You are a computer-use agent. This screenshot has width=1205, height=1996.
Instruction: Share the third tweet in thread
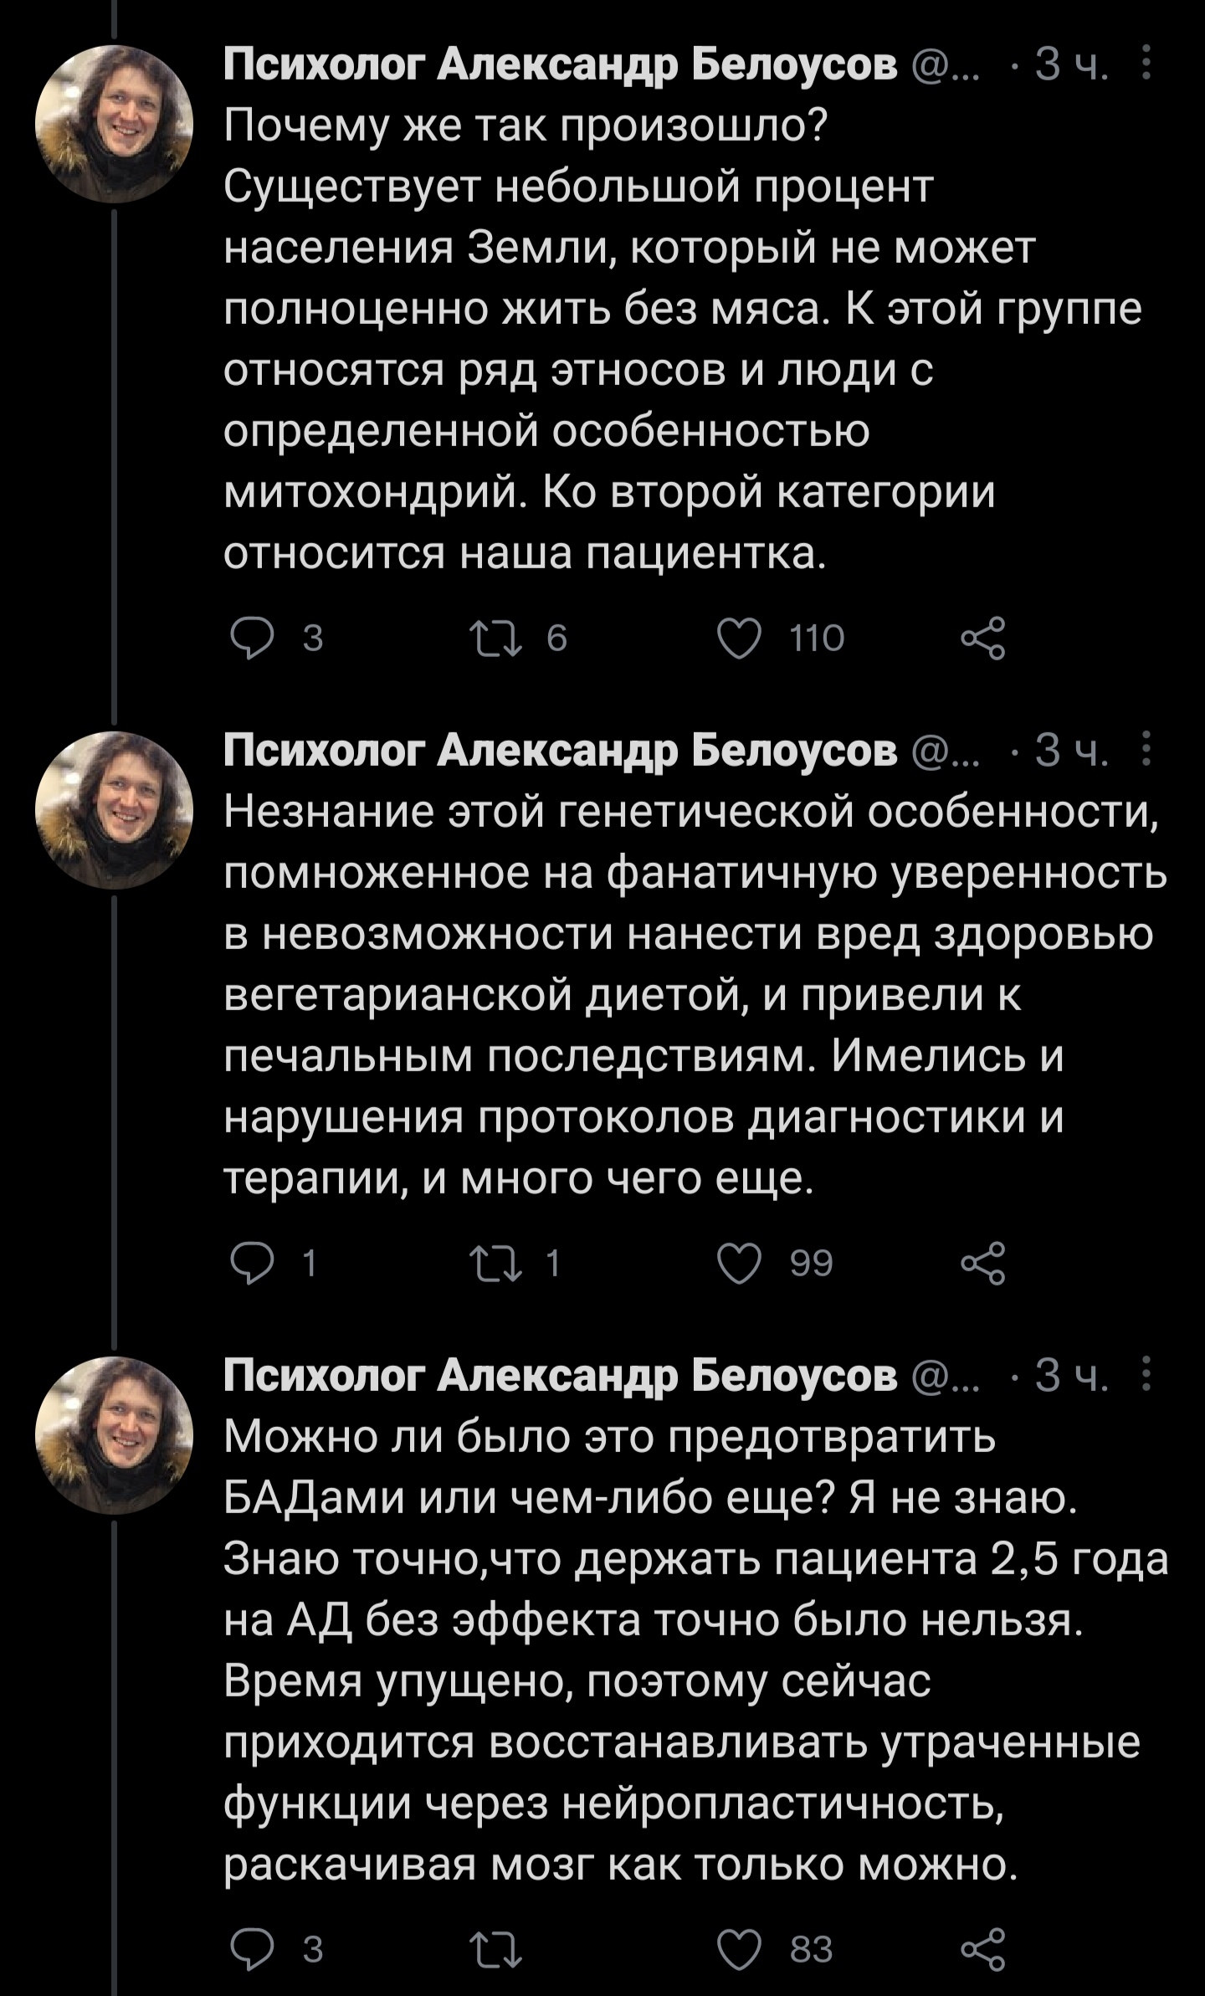[x=982, y=1949]
